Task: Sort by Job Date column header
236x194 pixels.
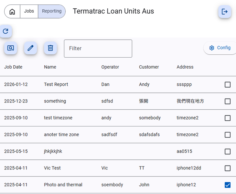Action: [x=13, y=67]
